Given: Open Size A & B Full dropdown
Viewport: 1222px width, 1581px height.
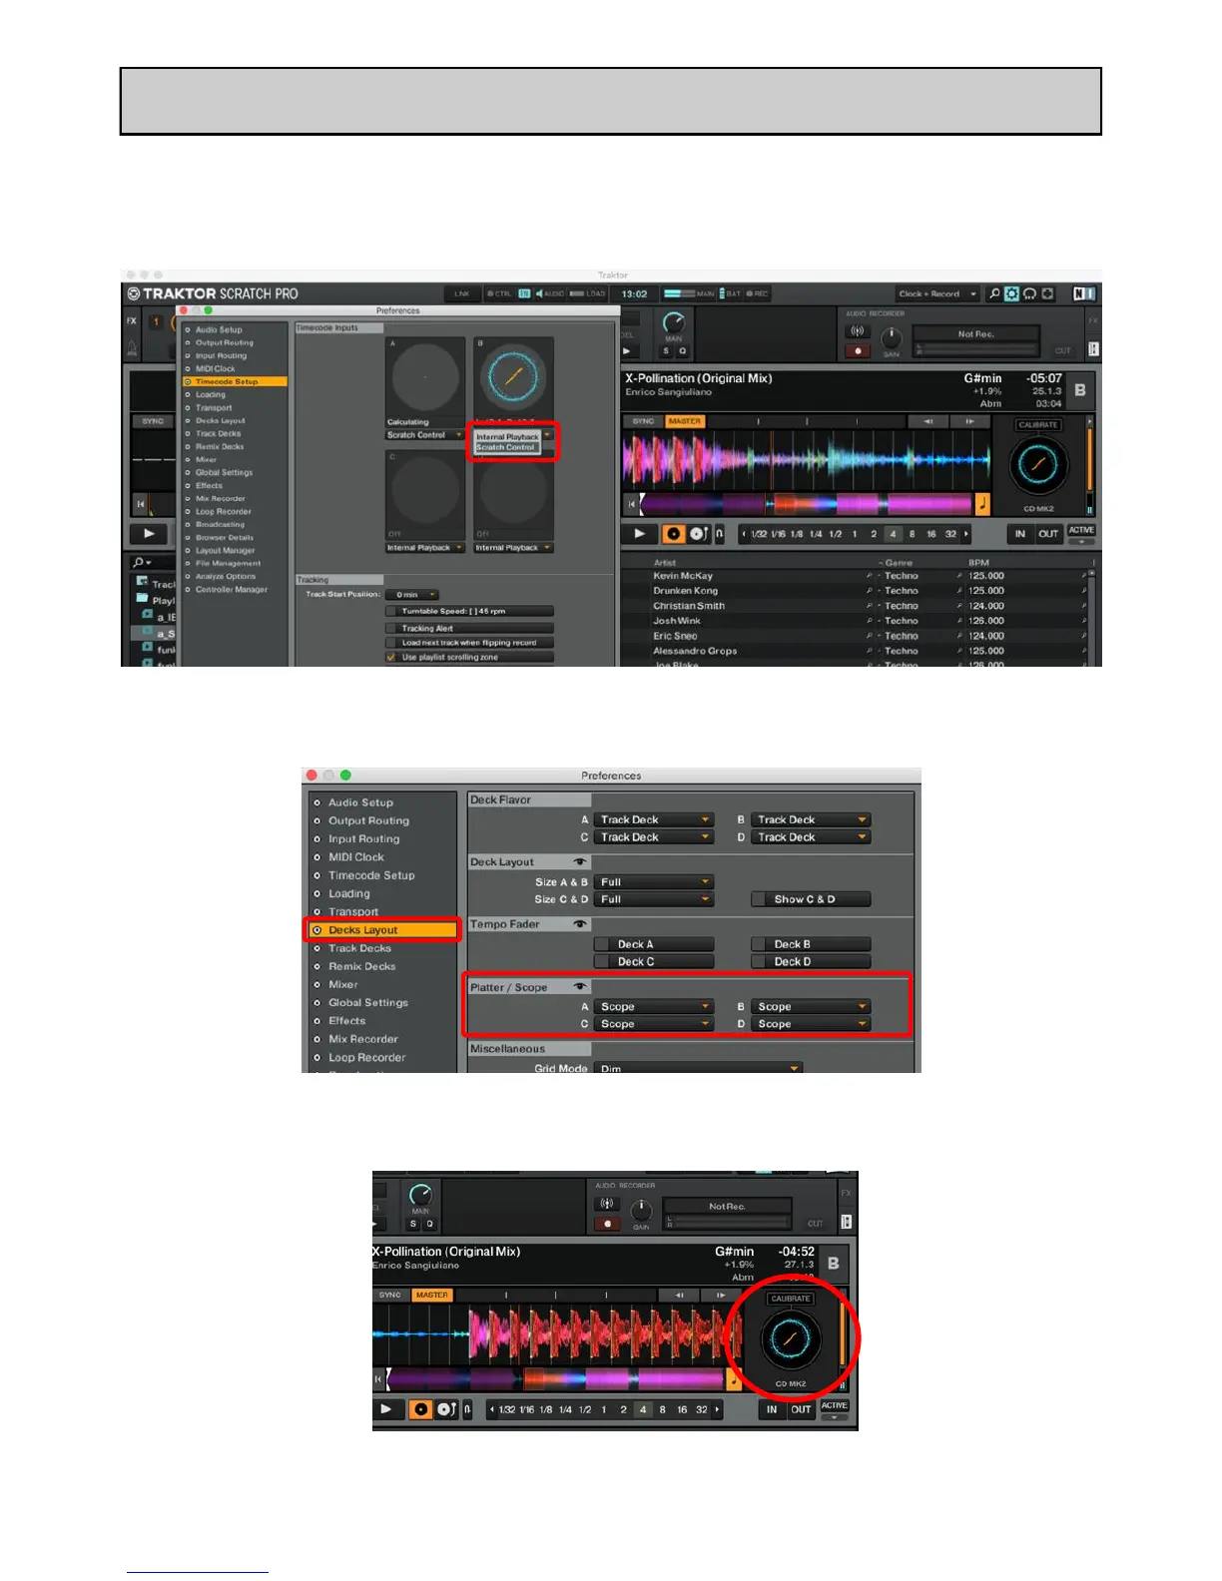Looking at the screenshot, I should 654,882.
